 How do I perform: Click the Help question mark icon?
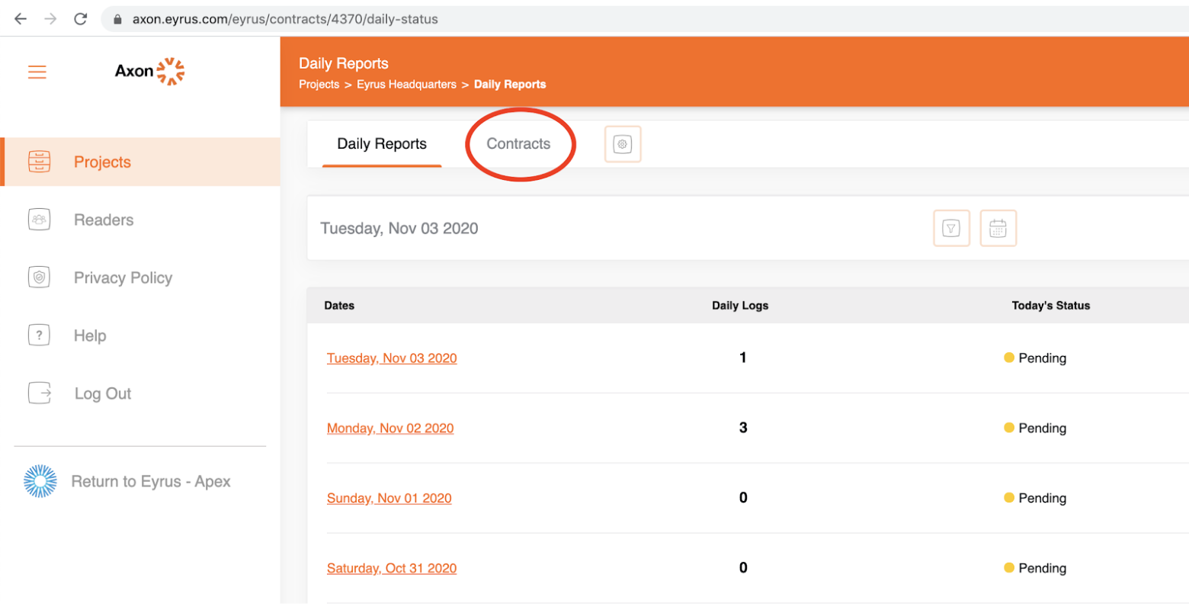tap(40, 335)
